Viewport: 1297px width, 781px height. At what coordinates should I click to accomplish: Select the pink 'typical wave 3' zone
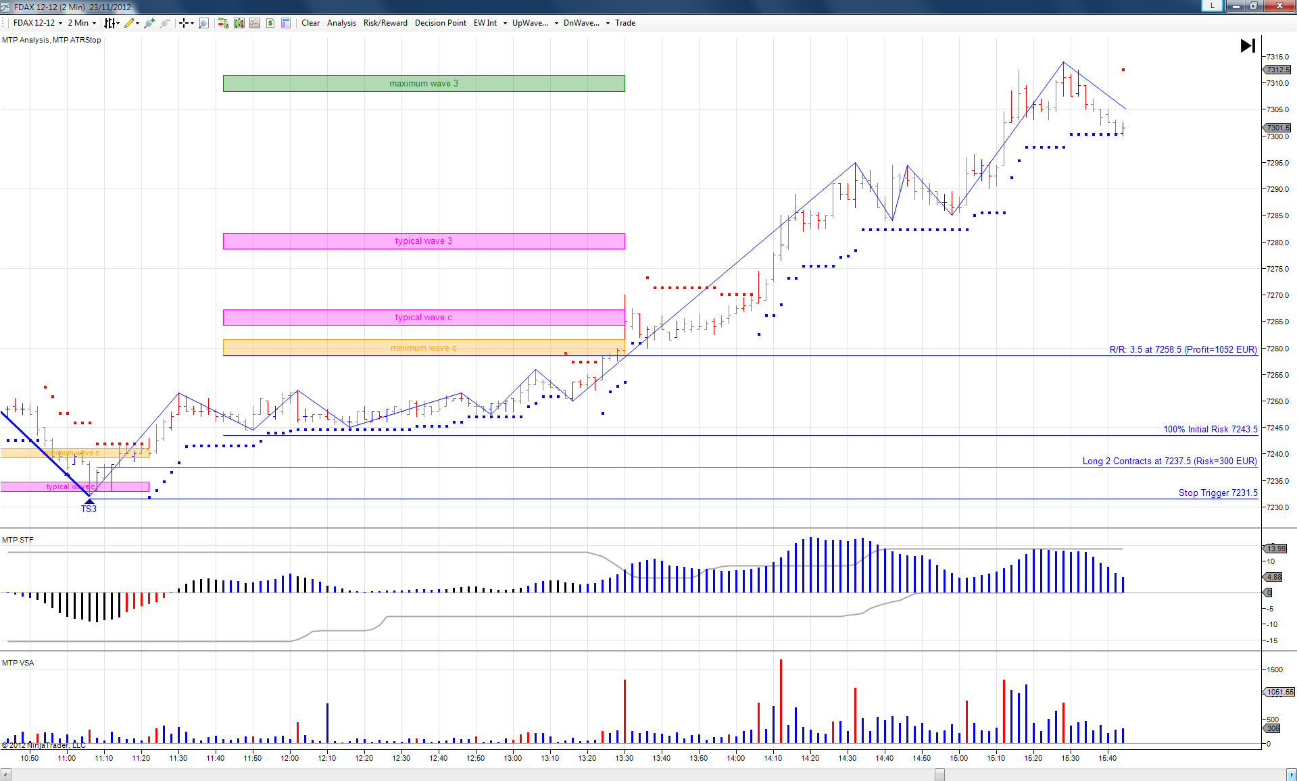click(424, 241)
